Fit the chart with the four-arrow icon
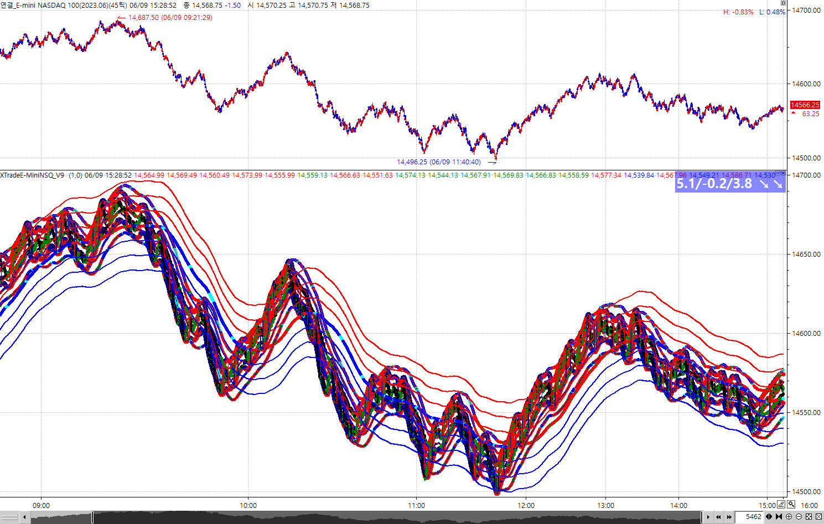 click(809, 517)
